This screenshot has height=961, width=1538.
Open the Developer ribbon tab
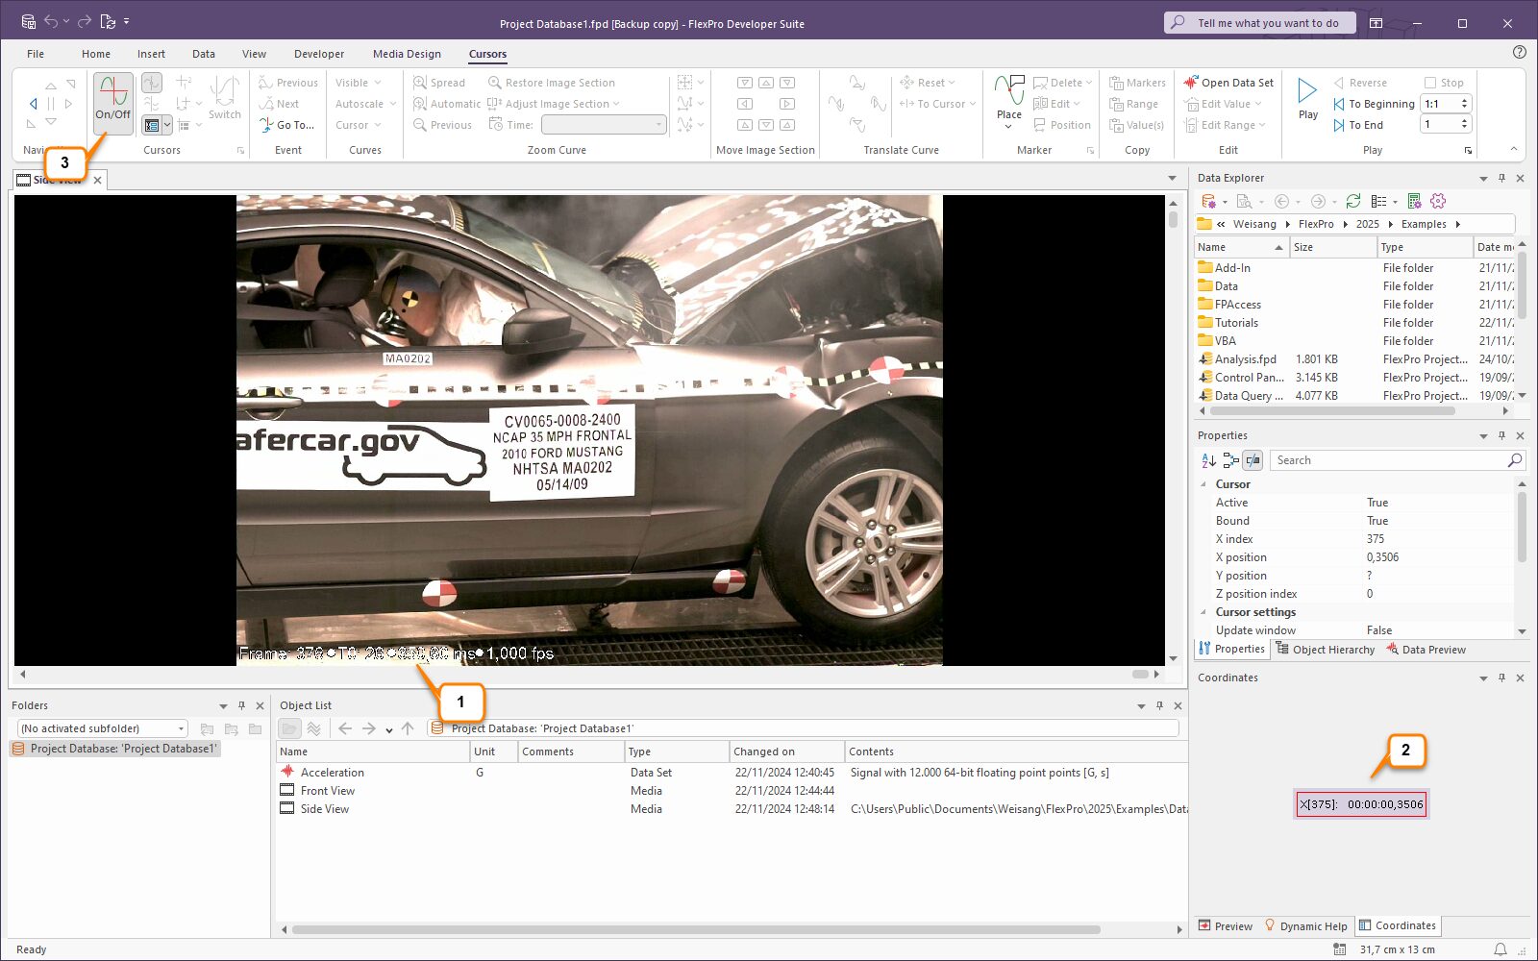tap(319, 54)
